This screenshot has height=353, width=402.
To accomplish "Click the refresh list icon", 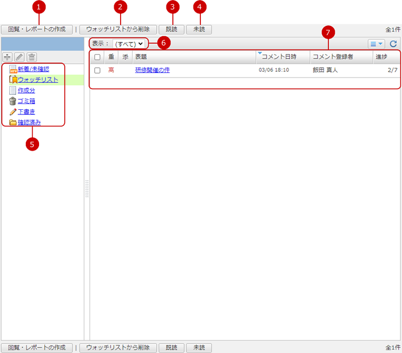I will pyautogui.click(x=393, y=43).
